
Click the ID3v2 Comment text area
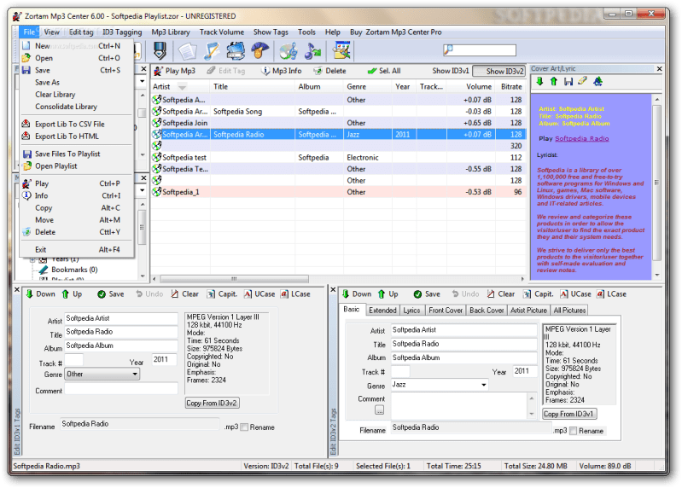coord(459,406)
